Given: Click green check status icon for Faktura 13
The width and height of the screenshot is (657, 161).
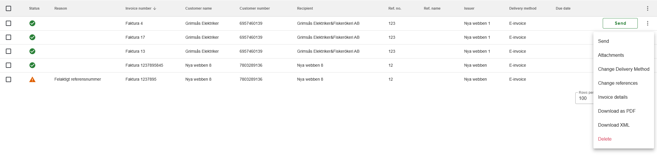Looking at the screenshot, I should pos(32,51).
